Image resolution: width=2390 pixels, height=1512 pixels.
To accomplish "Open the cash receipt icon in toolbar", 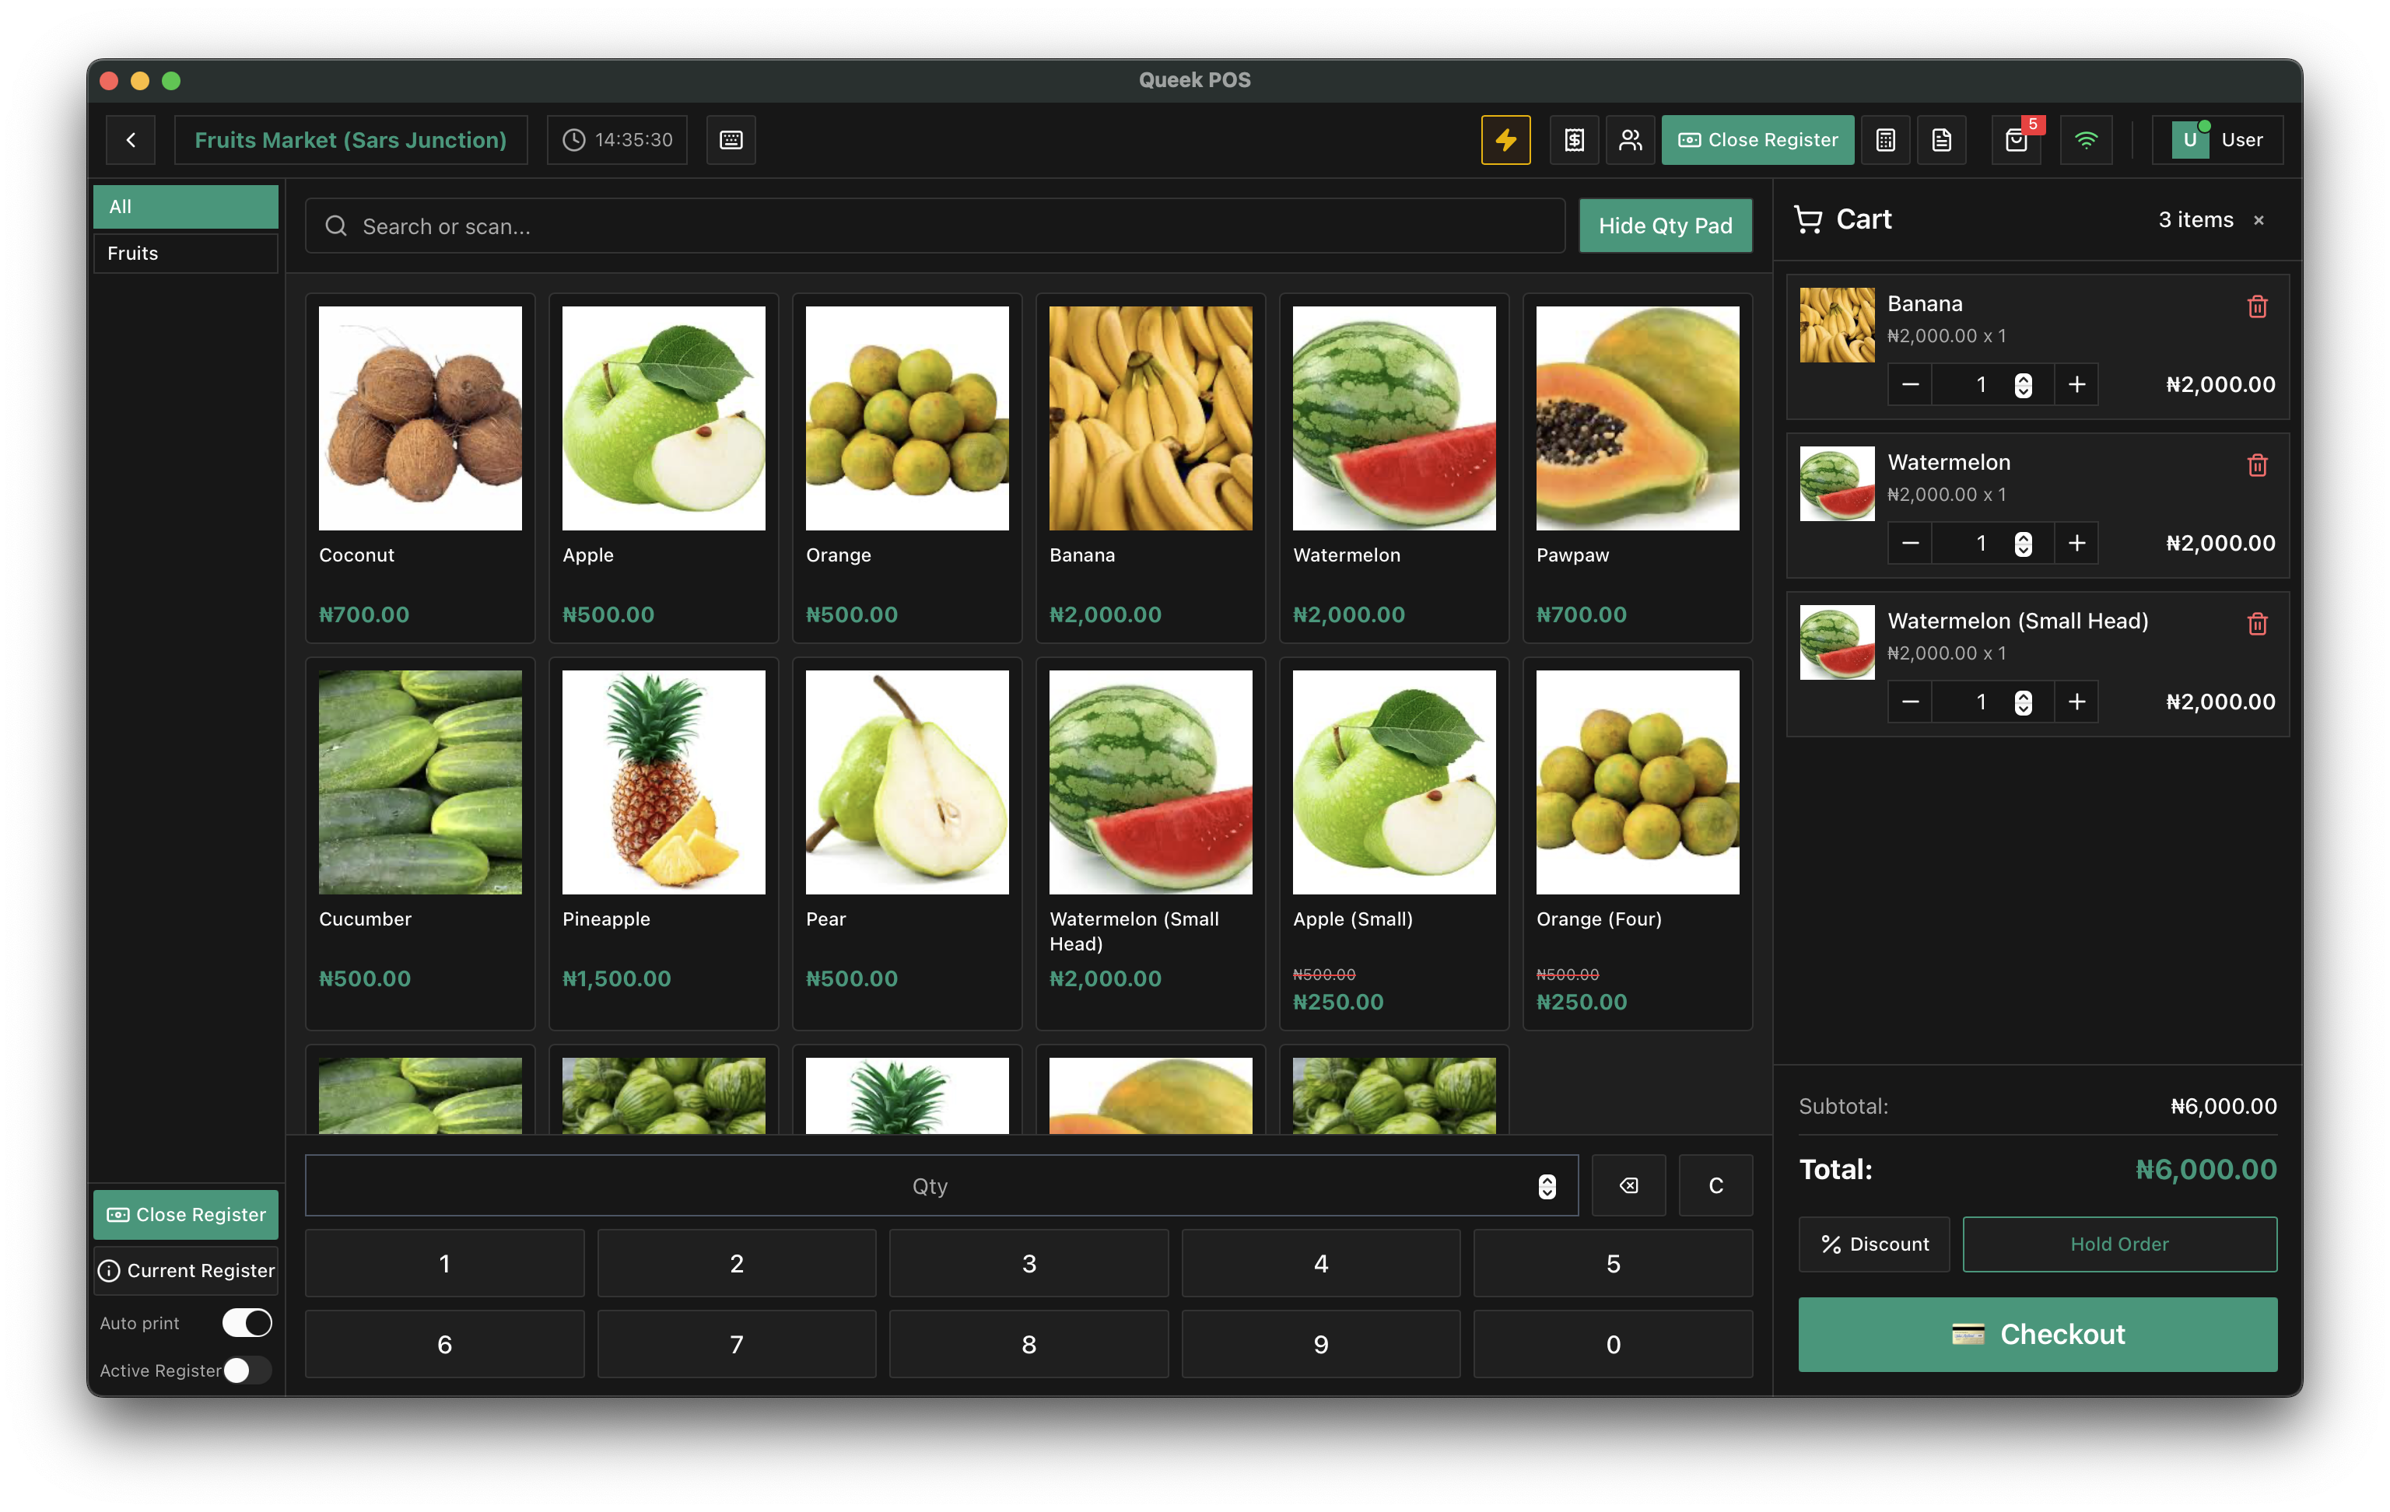I will pyautogui.click(x=1574, y=140).
